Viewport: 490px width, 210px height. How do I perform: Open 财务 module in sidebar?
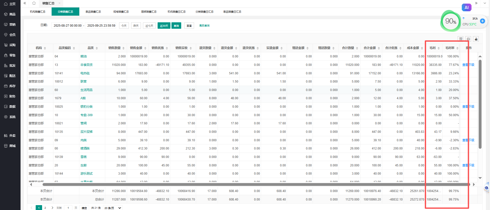pyautogui.click(x=10, y=96)
